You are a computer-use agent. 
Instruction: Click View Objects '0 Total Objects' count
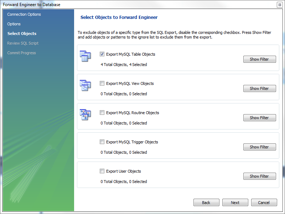pos(124,94)
